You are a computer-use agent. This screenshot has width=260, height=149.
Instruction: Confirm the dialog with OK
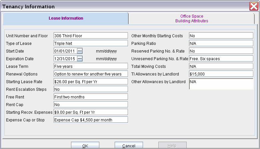click(x=85, y=146)
